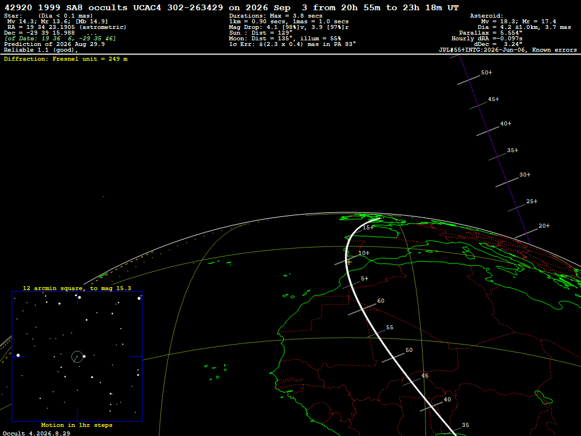Click the 12 arcmin square caption
Image resolution: width=581 pixels, height=436 pixels.
point(77,288)
